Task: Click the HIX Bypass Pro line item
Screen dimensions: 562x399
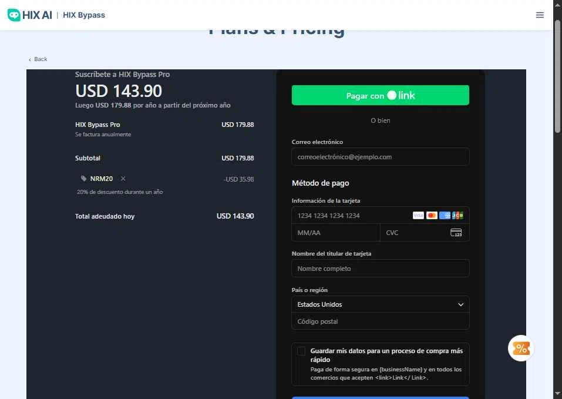Action: pyautogui.click(x=97, y=125)
